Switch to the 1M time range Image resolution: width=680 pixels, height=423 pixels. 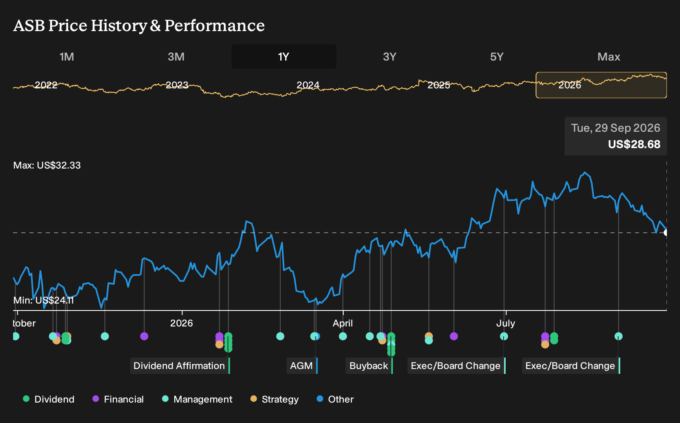point(67,56)
